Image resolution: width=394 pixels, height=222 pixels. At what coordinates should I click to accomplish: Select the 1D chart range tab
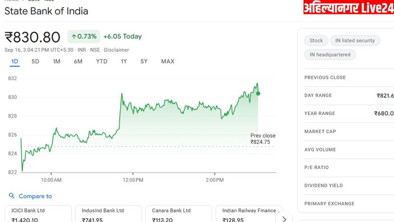click(x=15, y=62)
